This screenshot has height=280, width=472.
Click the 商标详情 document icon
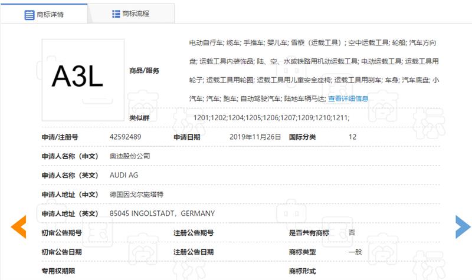tap(29, 15)
